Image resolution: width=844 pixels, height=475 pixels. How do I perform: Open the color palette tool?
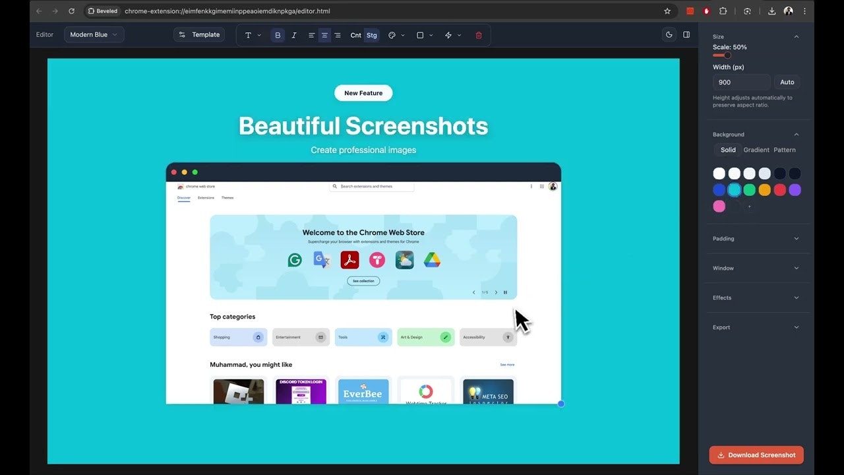pyautogui.click(x=392, y=35)
